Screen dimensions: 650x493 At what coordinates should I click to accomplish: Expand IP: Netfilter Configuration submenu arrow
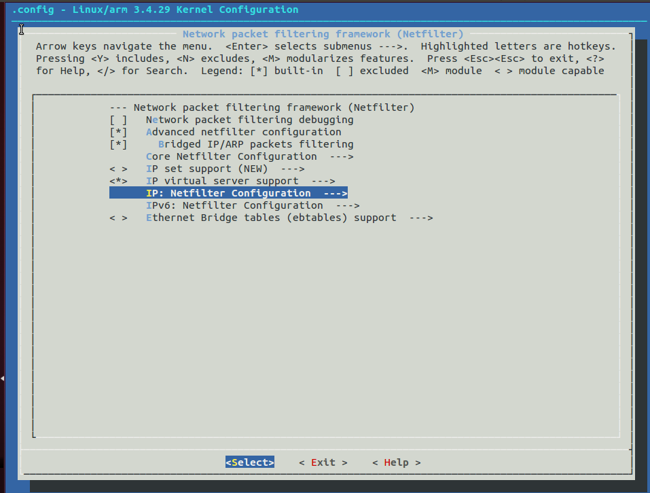[x=336, y=193]
